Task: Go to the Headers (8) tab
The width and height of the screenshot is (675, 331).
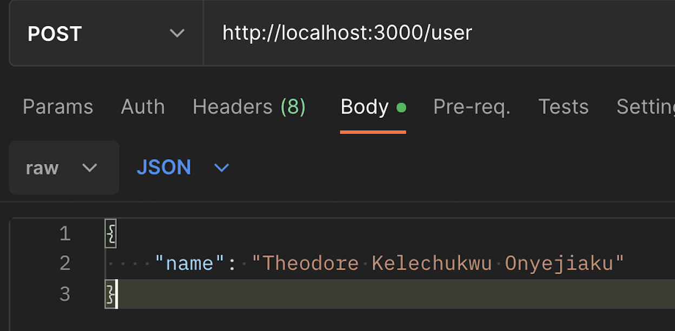Action: tap(249, 107)
